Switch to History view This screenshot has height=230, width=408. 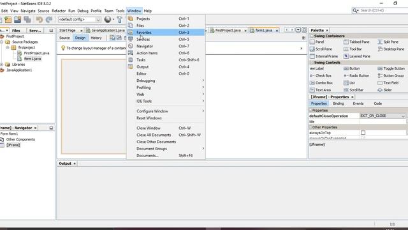click(x=96, y=38)
